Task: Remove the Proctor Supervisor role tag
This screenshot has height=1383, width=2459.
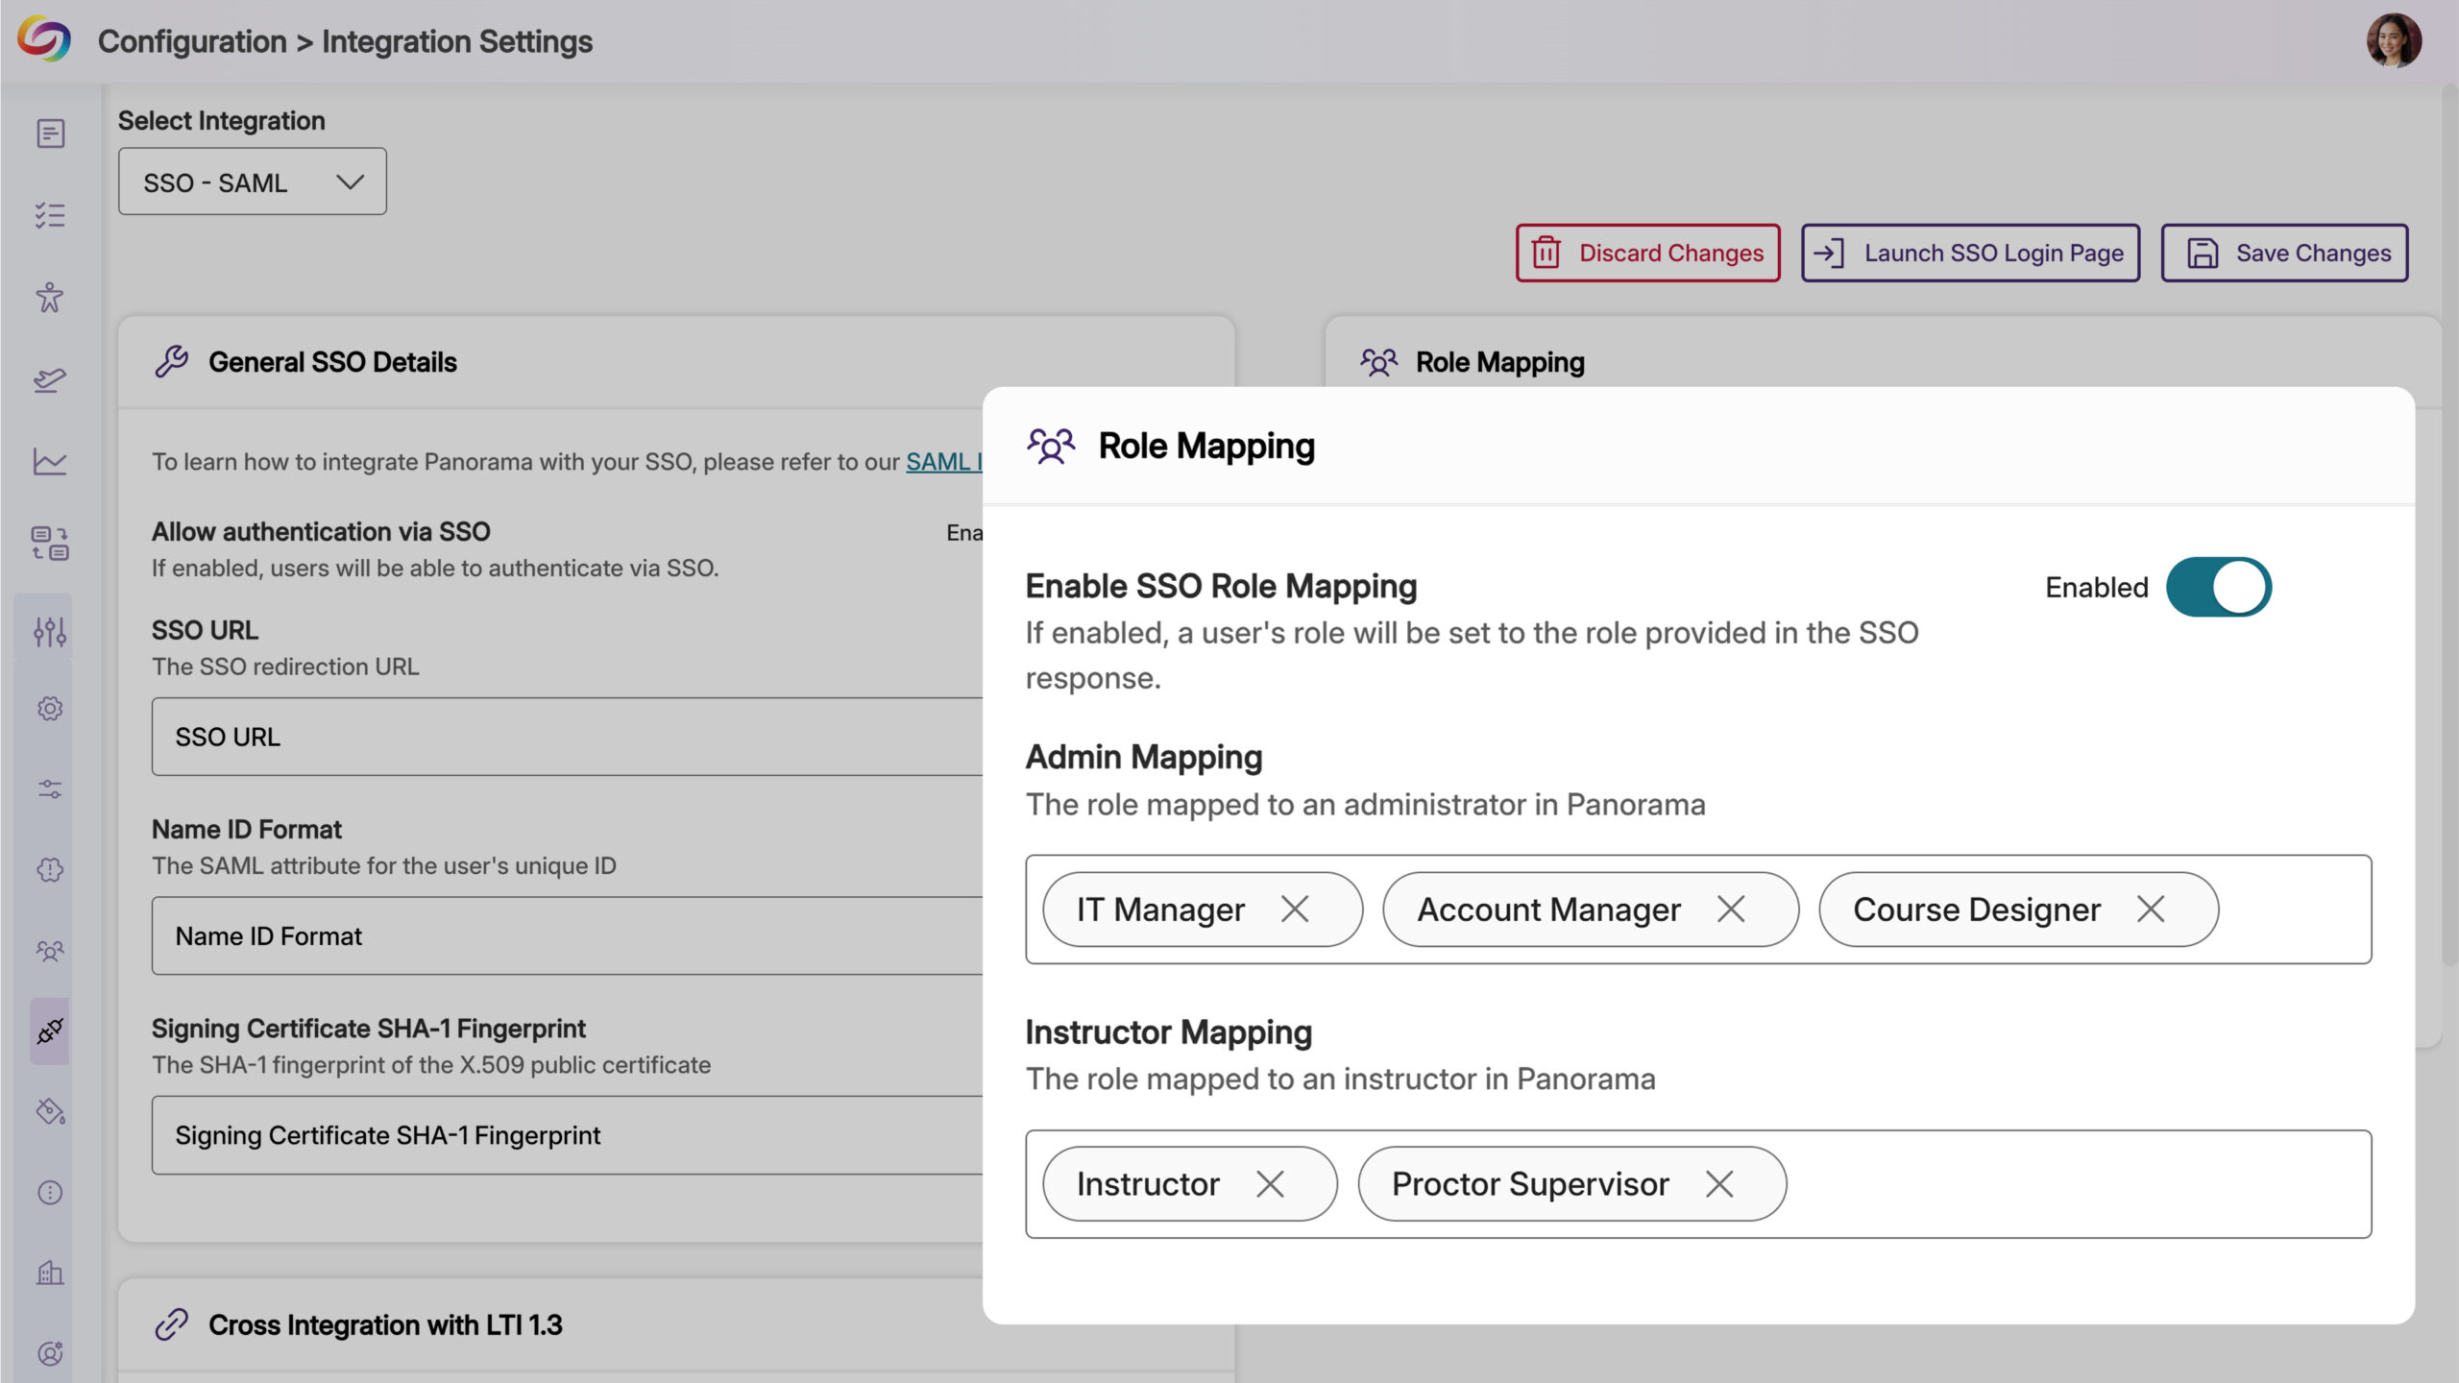Action: tap(1718, 1184)
